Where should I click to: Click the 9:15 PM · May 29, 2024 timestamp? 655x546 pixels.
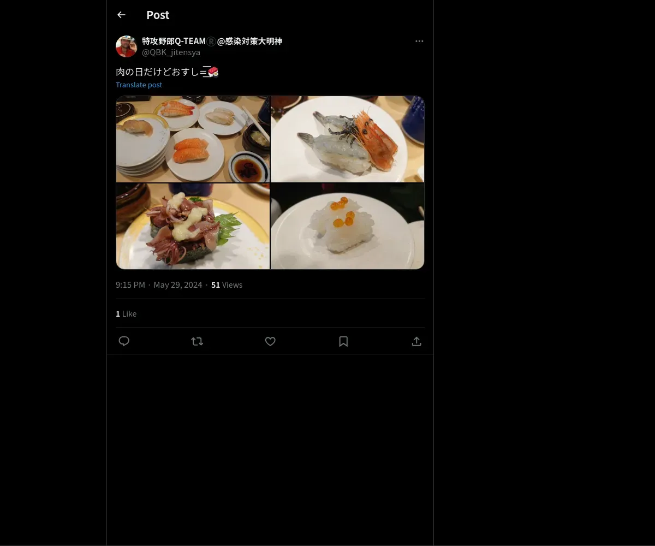coord(159,285)
